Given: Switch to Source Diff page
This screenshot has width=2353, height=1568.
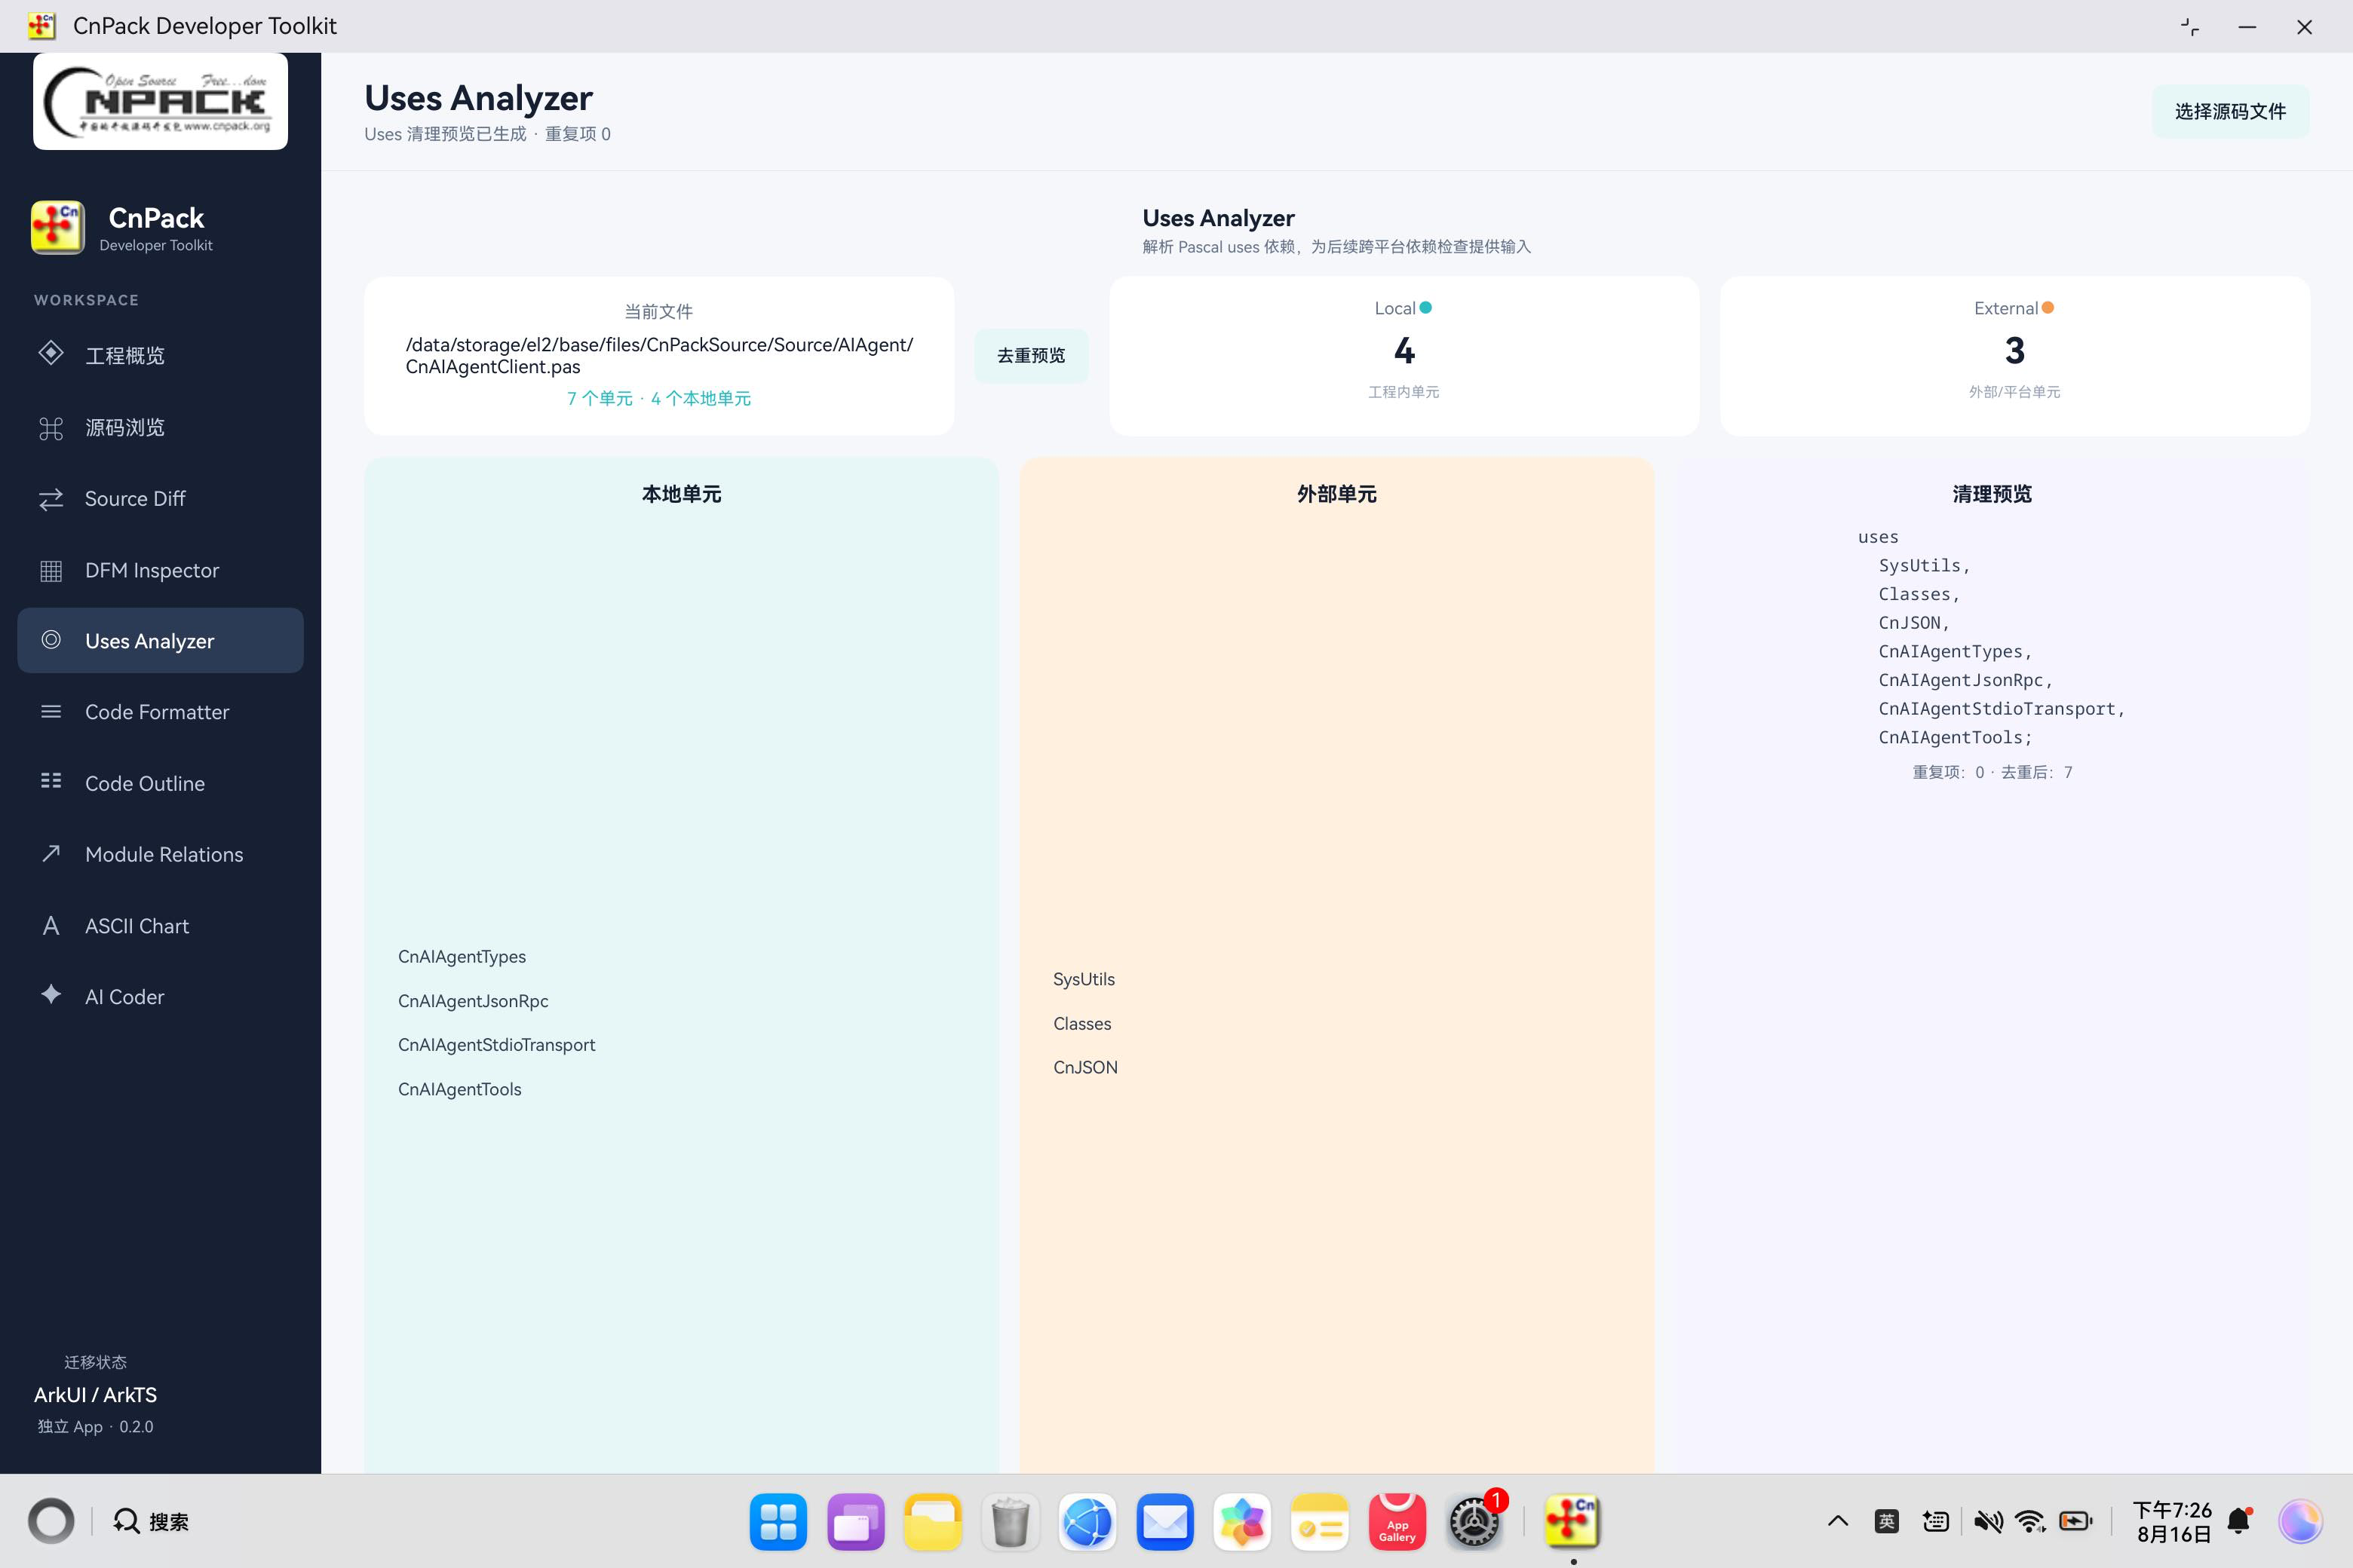Looking at the screenshot, I should [x=160, y=498].
